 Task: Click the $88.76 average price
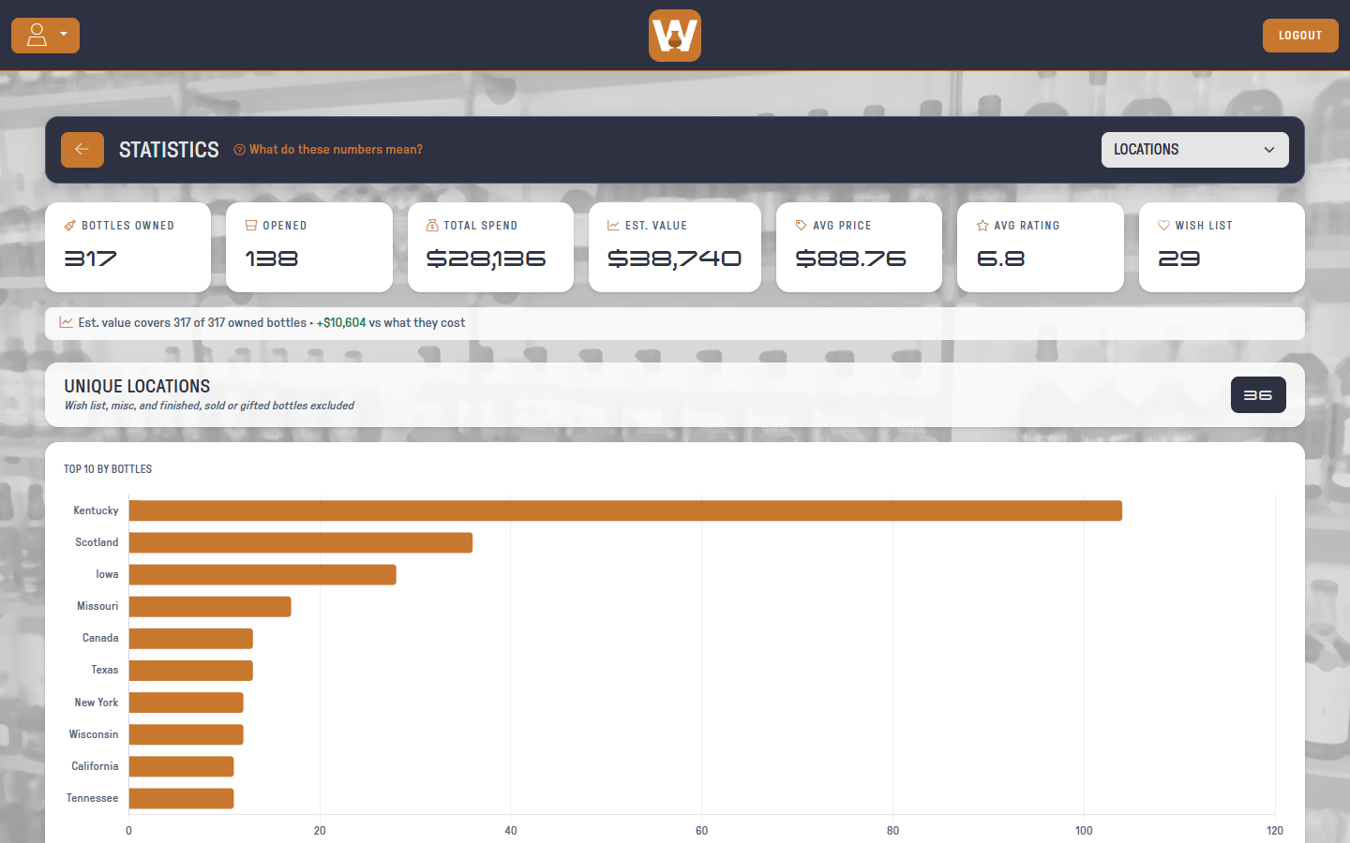coord(850,259)
